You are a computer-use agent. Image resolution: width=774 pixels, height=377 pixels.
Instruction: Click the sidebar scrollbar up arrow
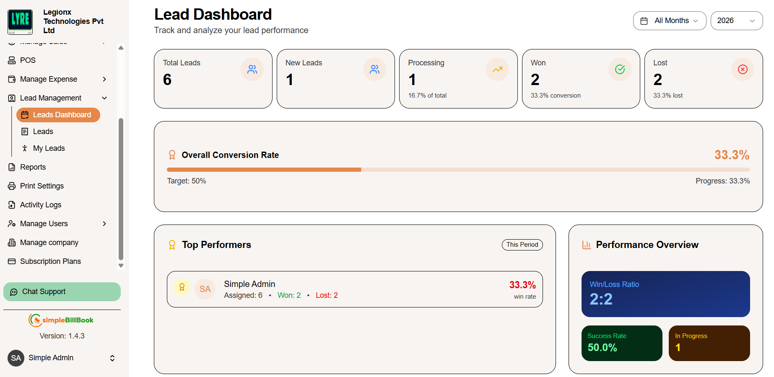coord(121,48)
